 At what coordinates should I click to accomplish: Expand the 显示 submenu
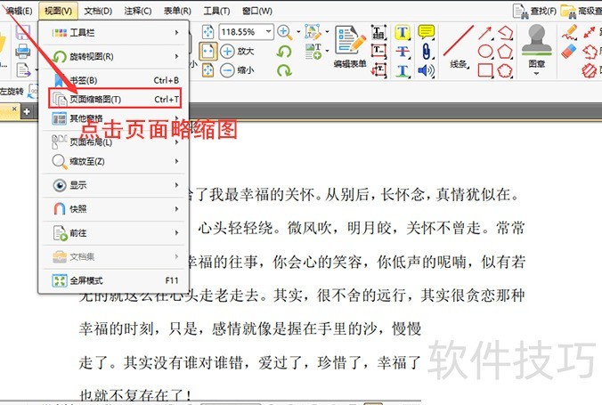[x=114, y=185]
